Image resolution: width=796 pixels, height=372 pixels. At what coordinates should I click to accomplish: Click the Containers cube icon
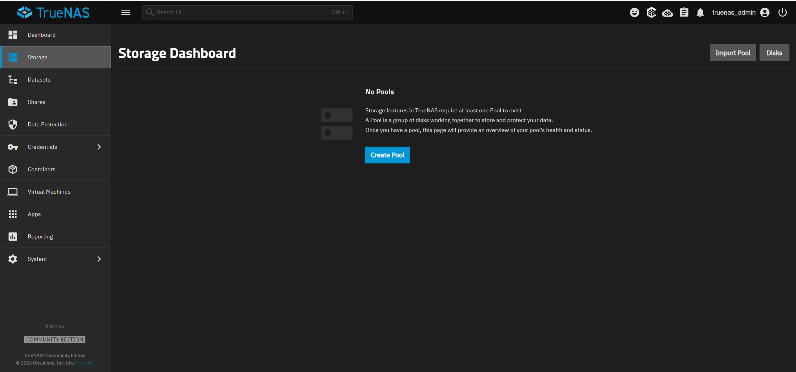[13, 169]
